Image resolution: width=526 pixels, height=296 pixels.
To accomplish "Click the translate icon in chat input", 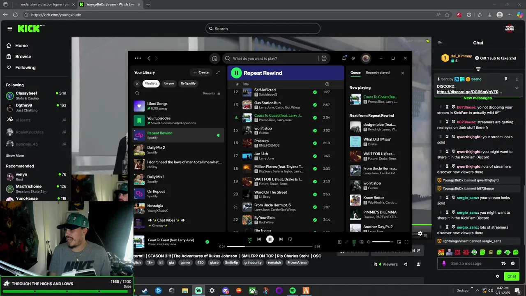I will pyautogui.click(x=503, y=264).
